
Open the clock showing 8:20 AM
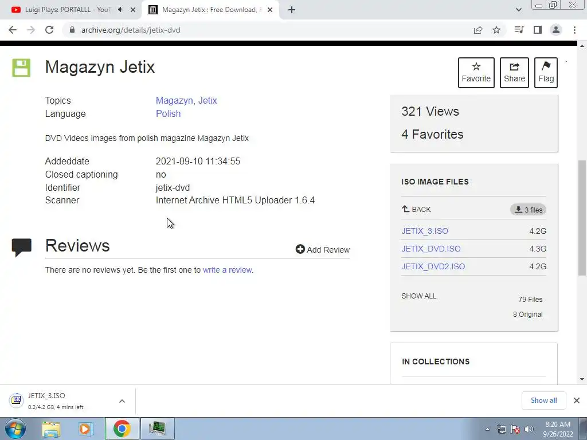558,429
